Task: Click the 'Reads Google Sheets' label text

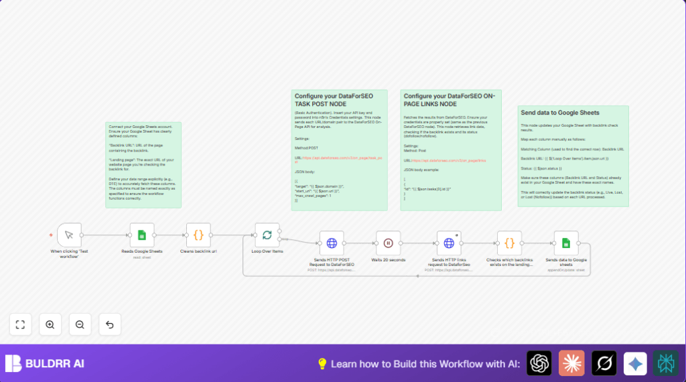Action: (x=142, y=251)
